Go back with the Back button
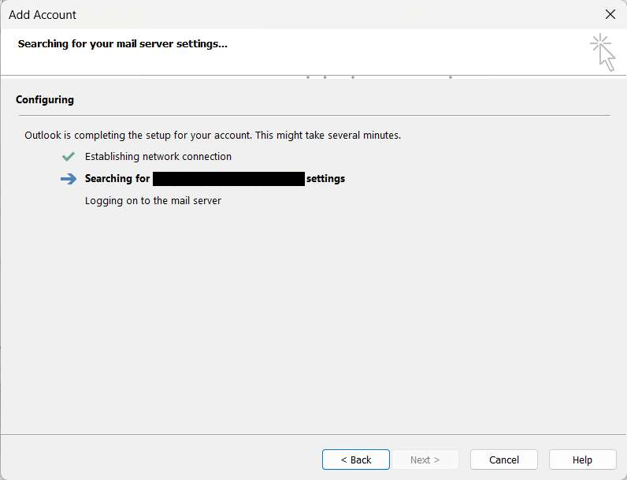 (x=355, y=460)
